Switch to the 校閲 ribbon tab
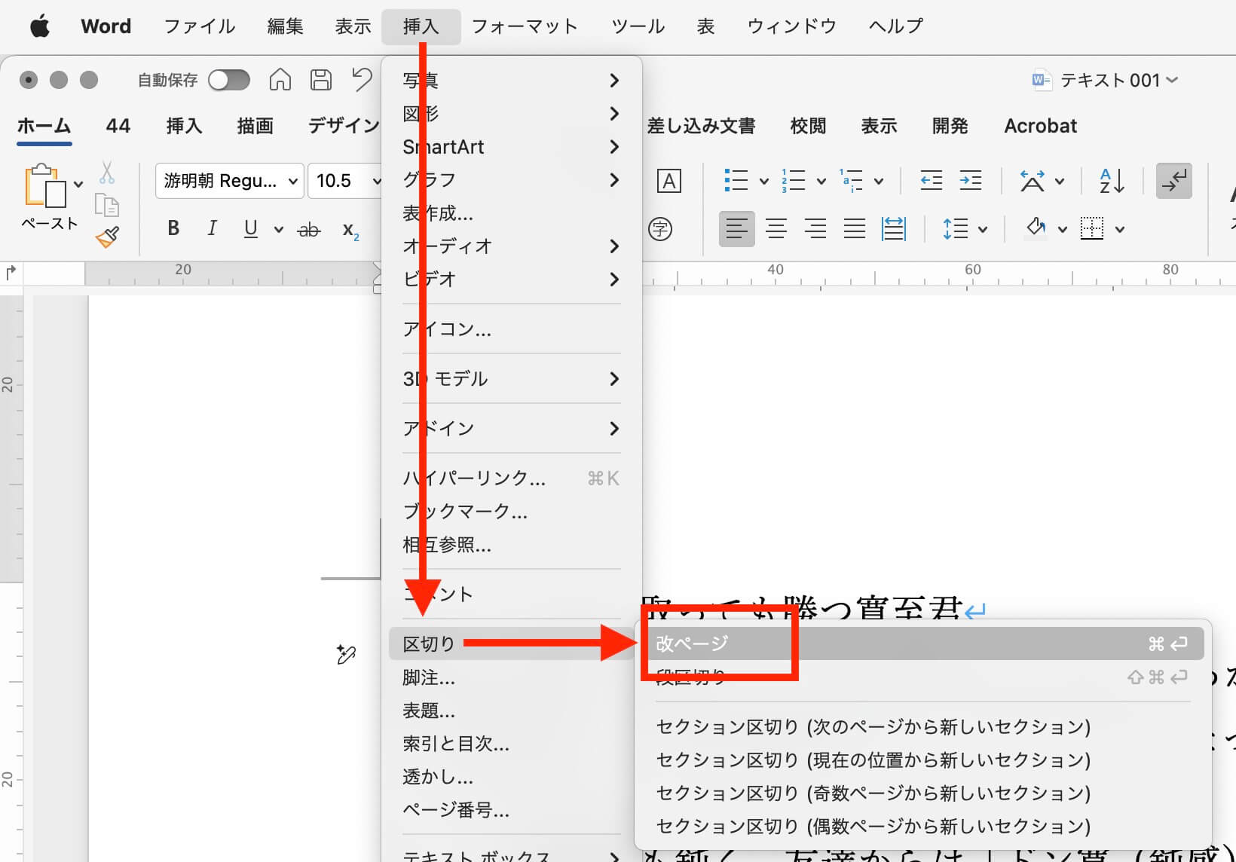This screenshot has height=862, width=1236. pyautogui.click(x=809, y=126)
